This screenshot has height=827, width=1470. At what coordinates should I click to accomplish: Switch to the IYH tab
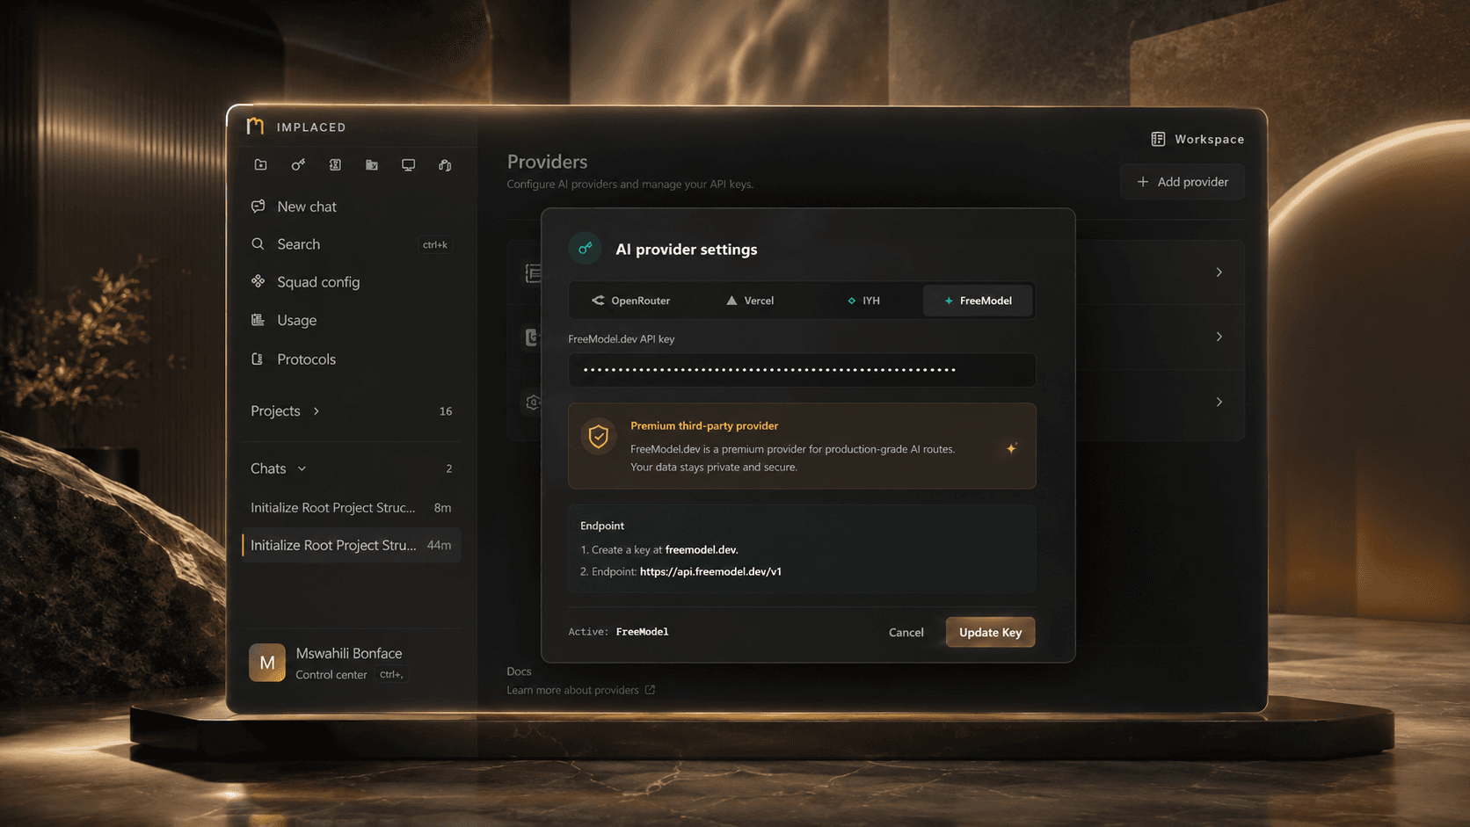(864, 301)
